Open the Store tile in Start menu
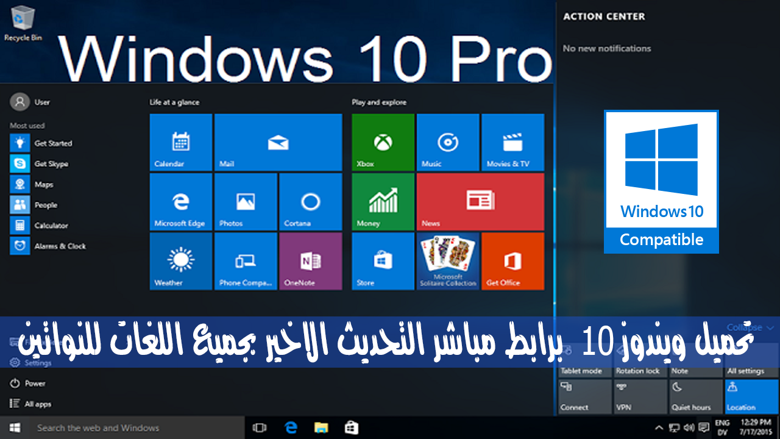The image size is (780, 439). [383, 261]
